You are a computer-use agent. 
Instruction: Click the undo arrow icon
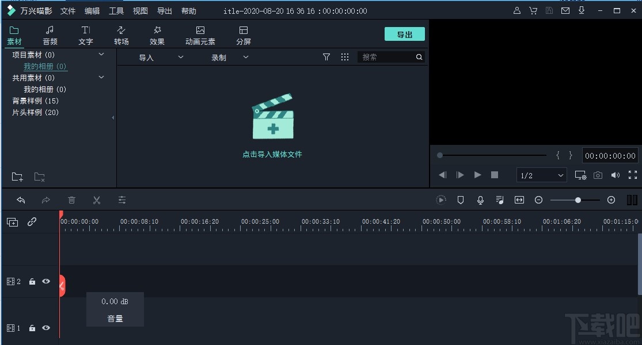click(21, 200)
